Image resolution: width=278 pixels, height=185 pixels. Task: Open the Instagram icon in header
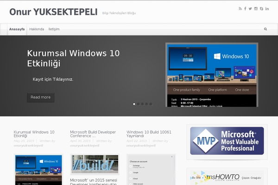coord(256,8)
